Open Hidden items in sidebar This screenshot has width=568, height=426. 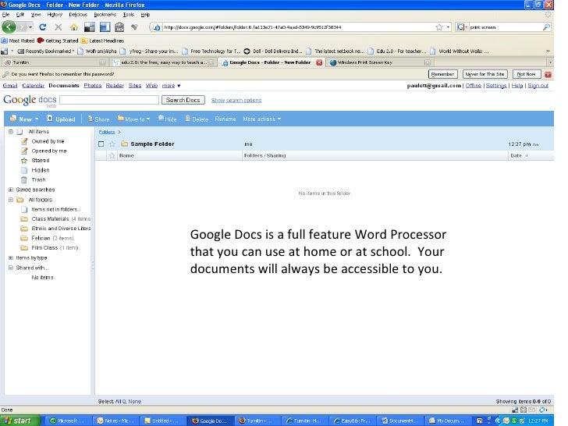(x=41, y=170)
